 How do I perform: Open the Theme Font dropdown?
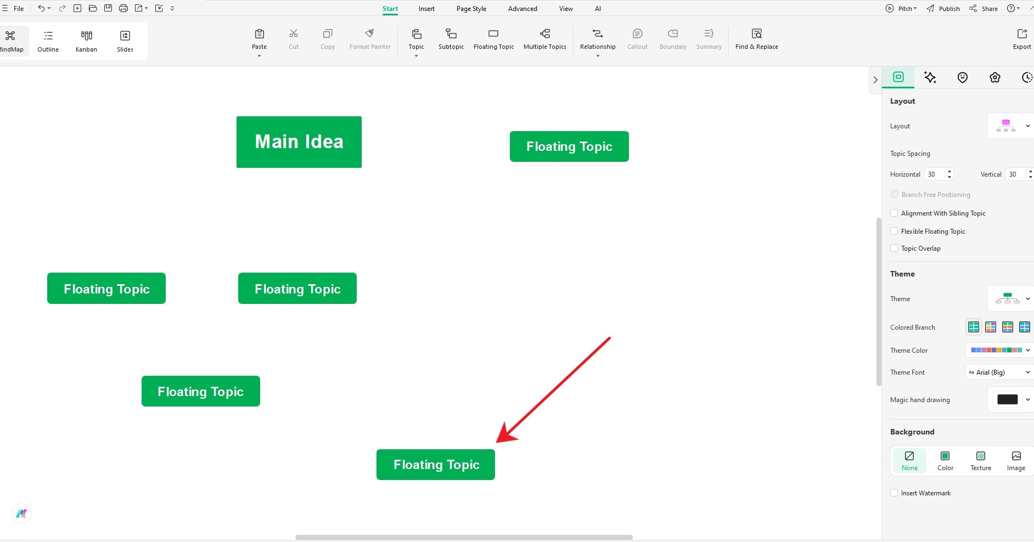coord(999,372)
